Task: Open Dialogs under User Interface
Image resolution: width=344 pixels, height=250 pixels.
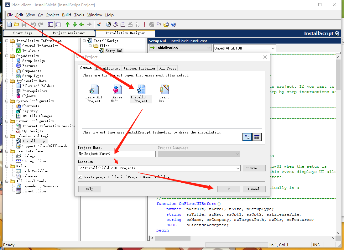Action: tap(29, 156)
